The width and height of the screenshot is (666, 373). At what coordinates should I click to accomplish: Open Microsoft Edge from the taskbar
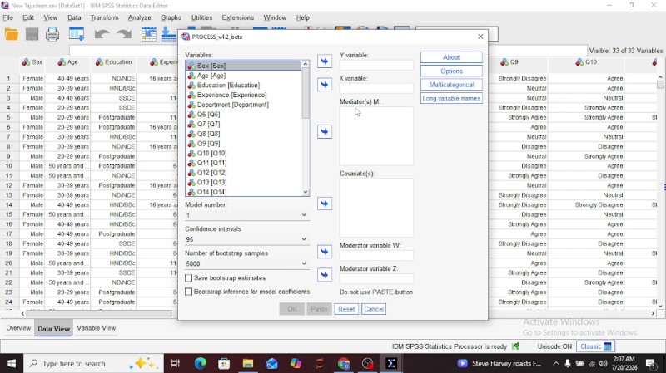point(201,363)
